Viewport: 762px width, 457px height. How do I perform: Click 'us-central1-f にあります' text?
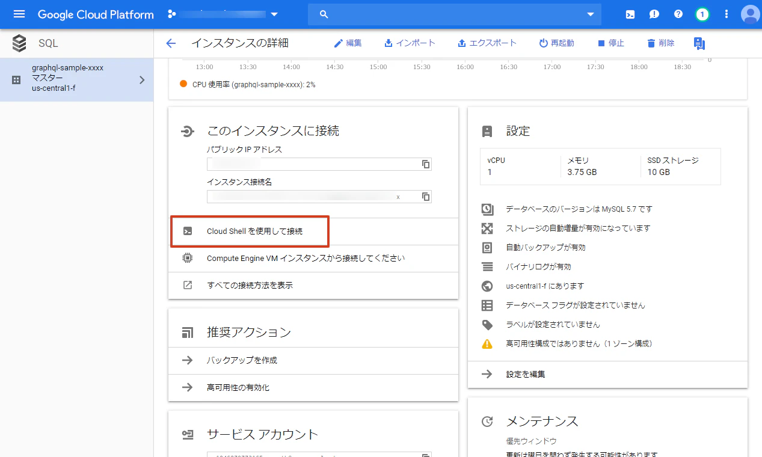(x=544, y=286)
